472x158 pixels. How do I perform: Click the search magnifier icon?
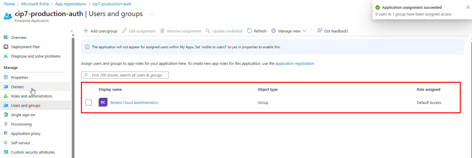pyautogui.click(x=86, y=75)
